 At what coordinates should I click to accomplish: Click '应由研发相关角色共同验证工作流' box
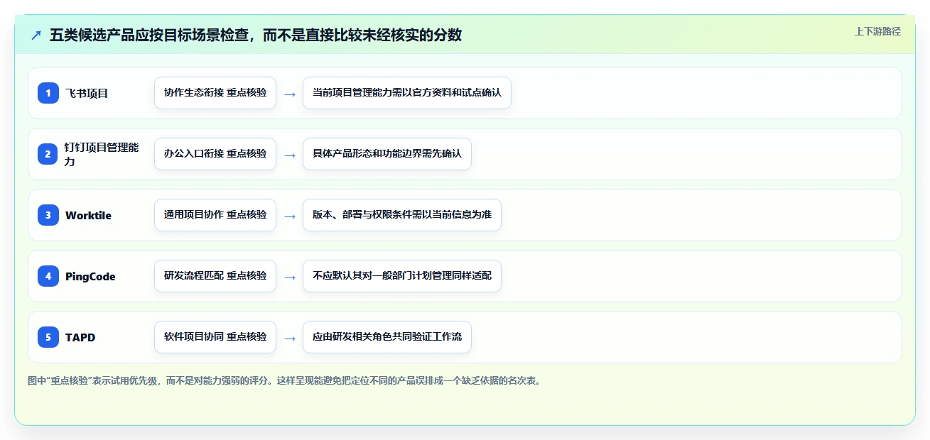(387, 337)
